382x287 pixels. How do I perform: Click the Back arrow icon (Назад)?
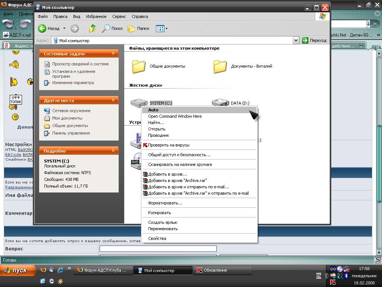43,28
